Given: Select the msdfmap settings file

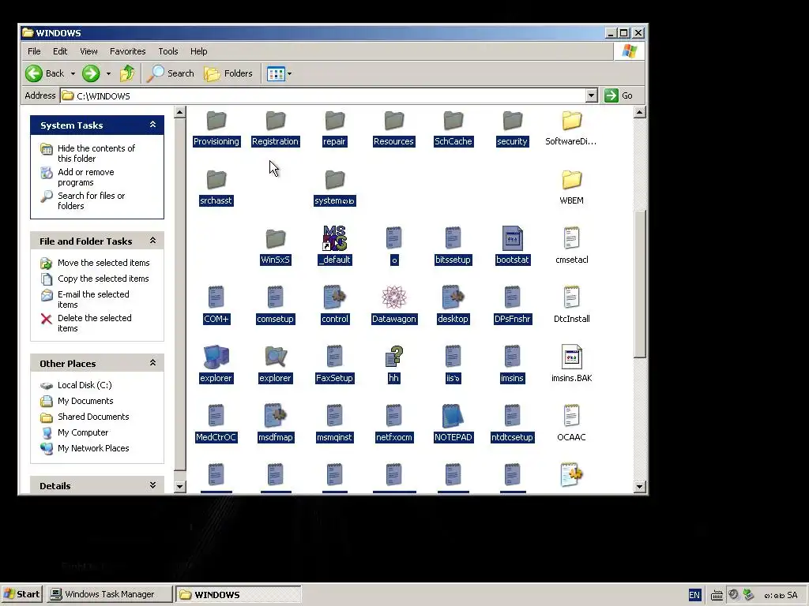Looking at the screenshot, I should pos(276,424).
